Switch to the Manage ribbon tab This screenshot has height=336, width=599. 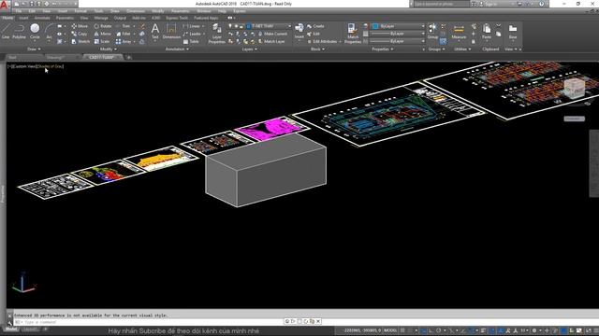pyautogui.click(x=101, y=18)
